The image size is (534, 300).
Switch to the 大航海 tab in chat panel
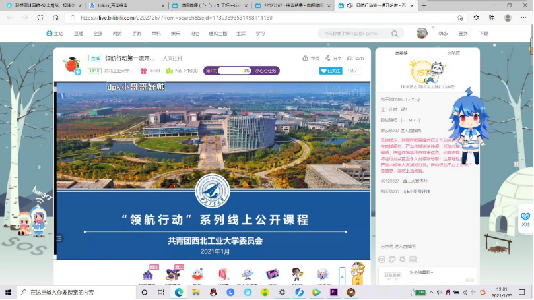point(453,53)
